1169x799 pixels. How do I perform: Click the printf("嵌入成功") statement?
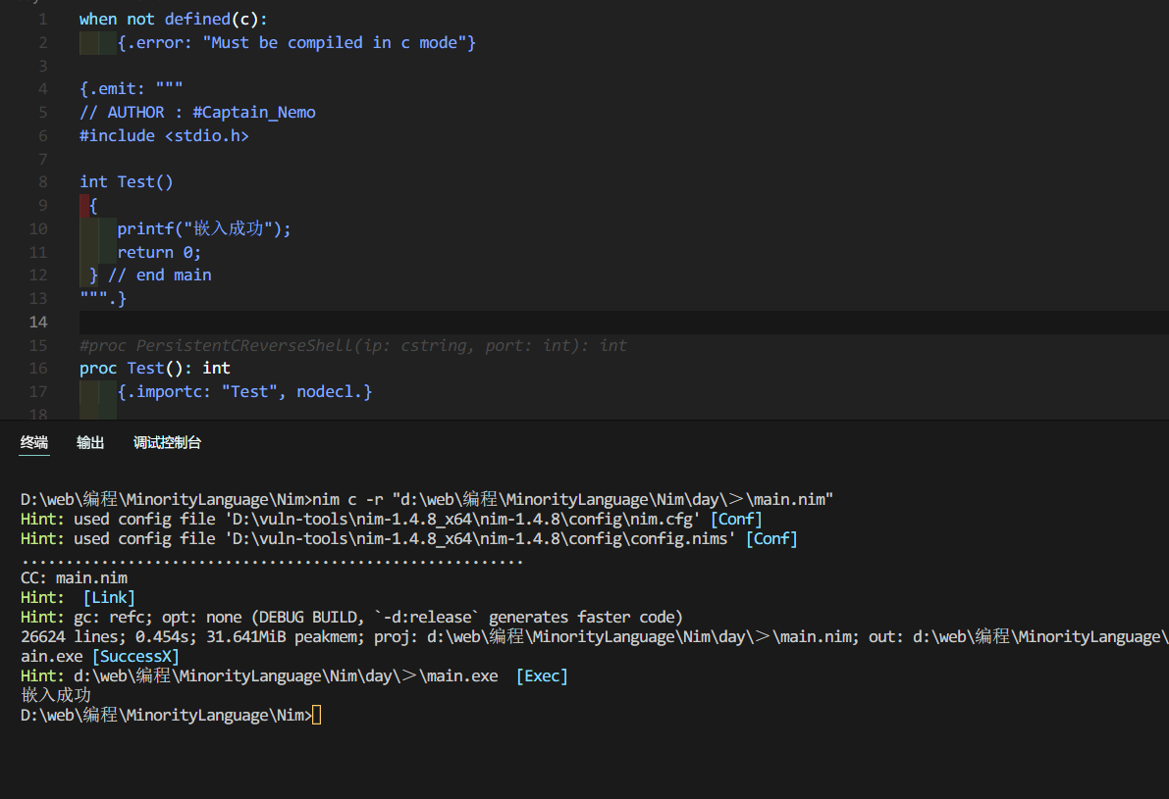tap(204, 228)
